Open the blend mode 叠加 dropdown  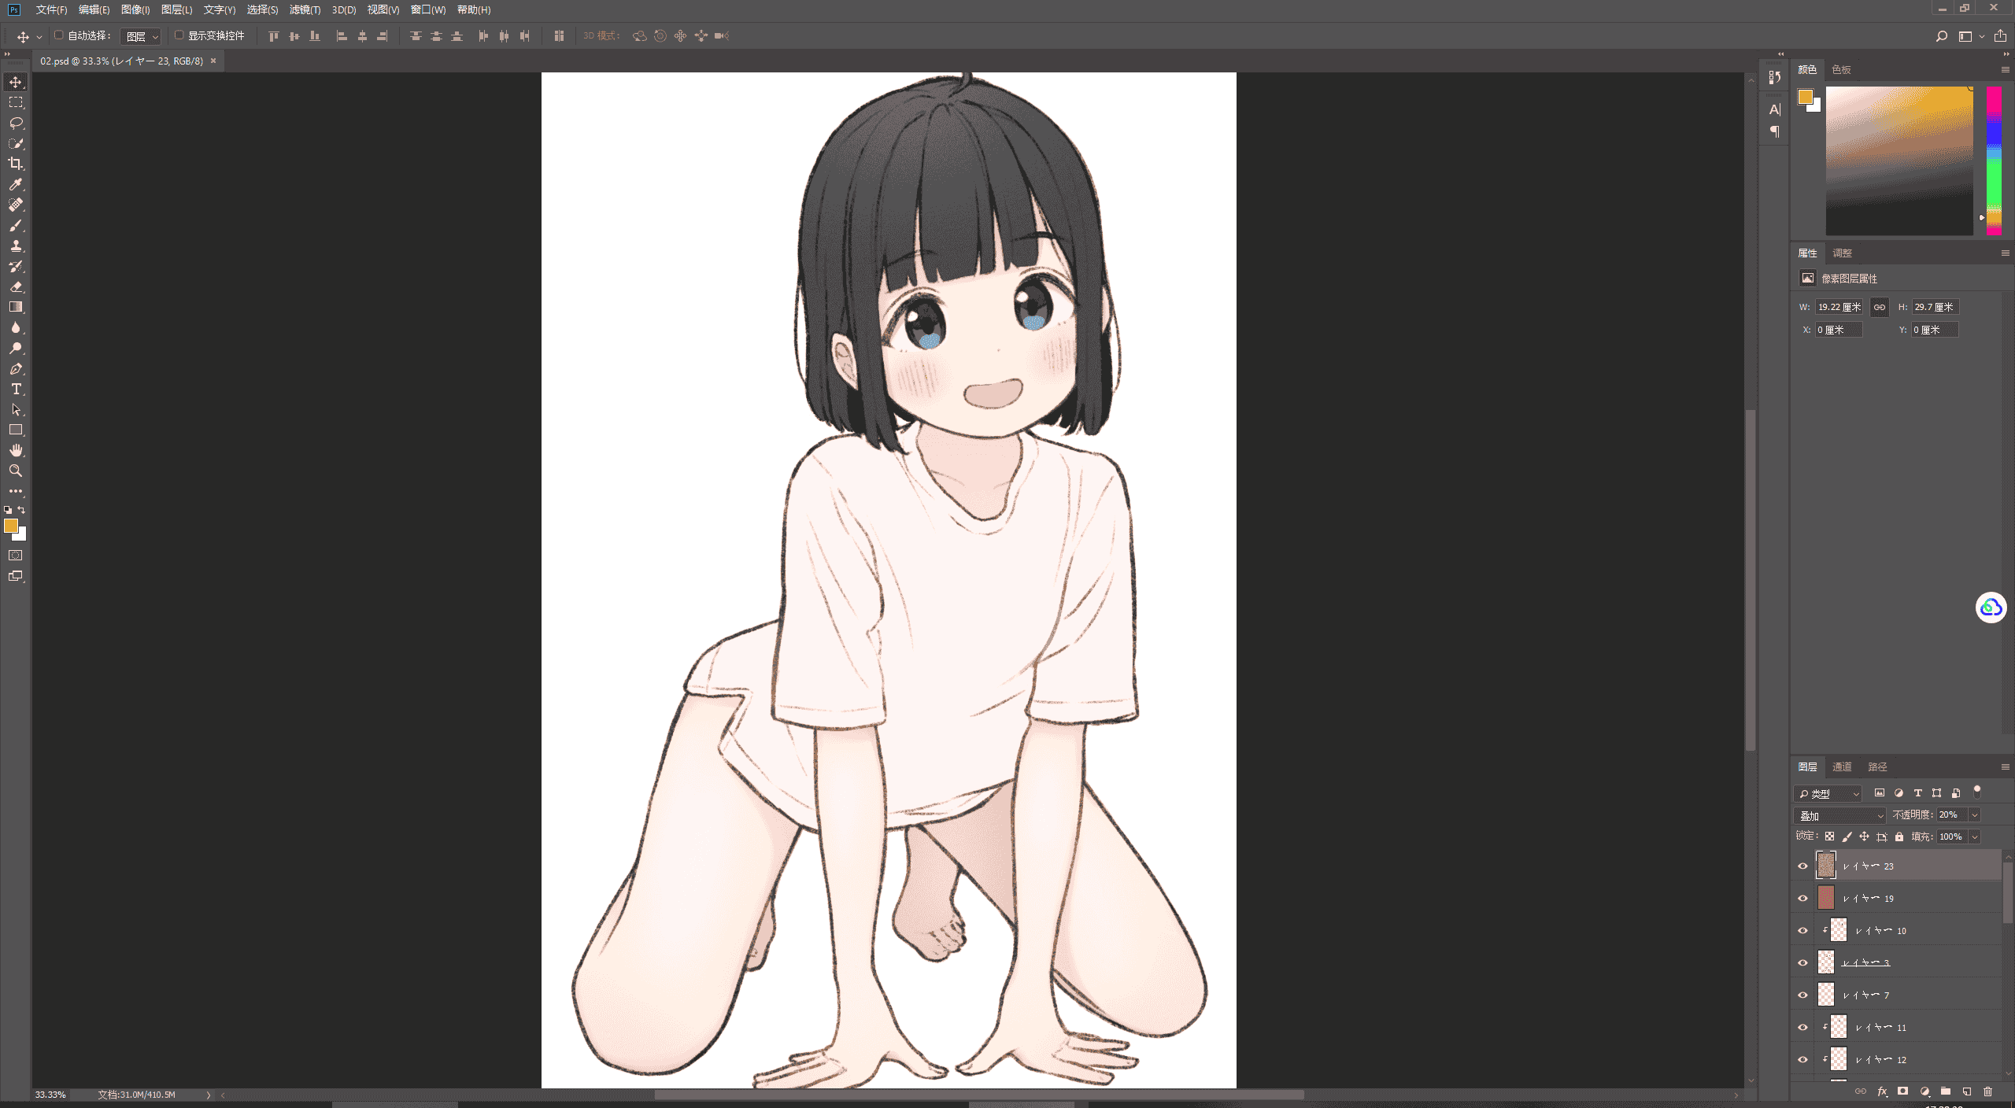click(x=1839, y=815)
